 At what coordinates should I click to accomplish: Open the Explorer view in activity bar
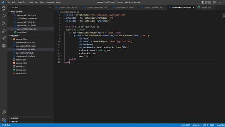click(4, 8)
